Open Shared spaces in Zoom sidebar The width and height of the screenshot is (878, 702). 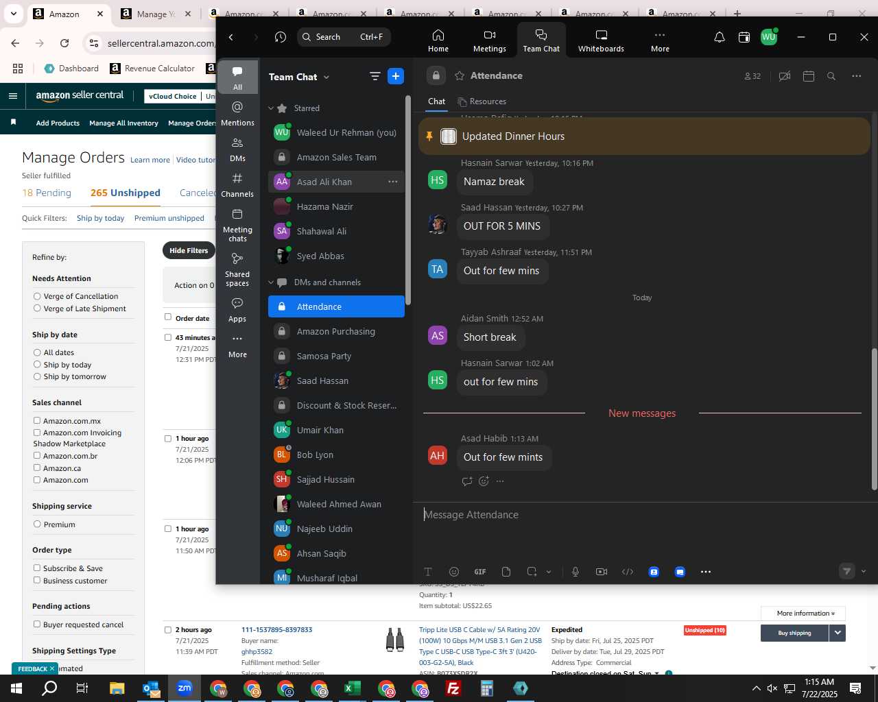pos(237,269)
